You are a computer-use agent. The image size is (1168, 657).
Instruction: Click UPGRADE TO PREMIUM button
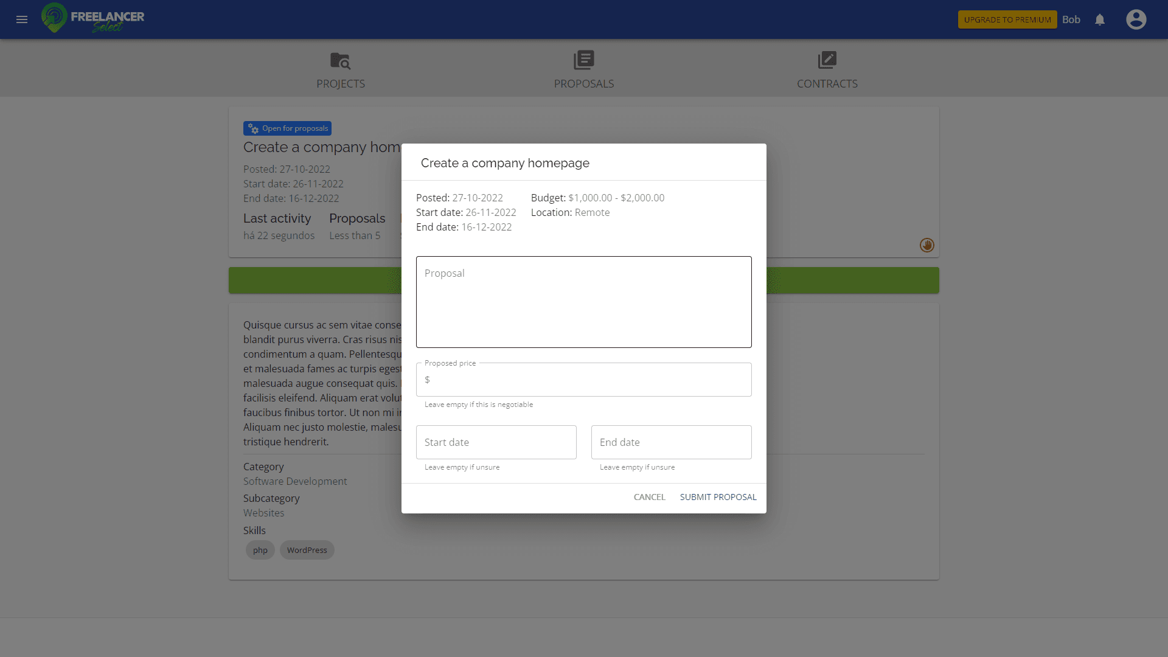tap(1007, 19)
